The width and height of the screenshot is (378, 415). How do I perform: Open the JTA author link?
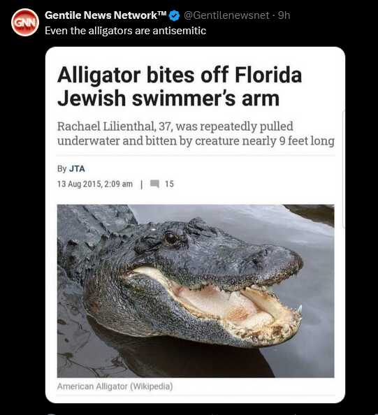pos(77,169)
